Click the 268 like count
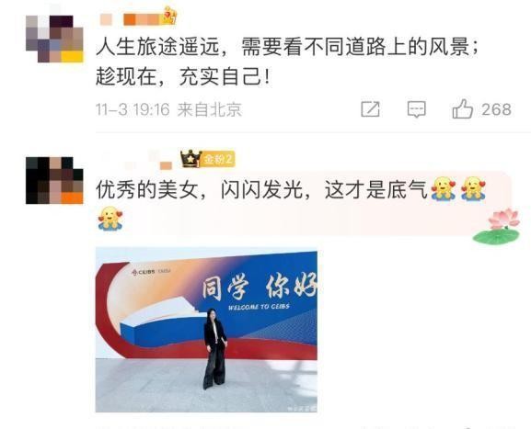 click(x=496, y=109)
